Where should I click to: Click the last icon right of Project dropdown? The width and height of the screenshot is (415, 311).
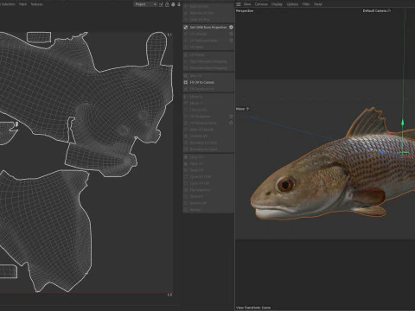tap(179, 4)
